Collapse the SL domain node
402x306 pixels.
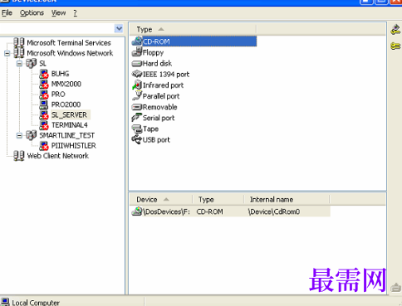19,63
